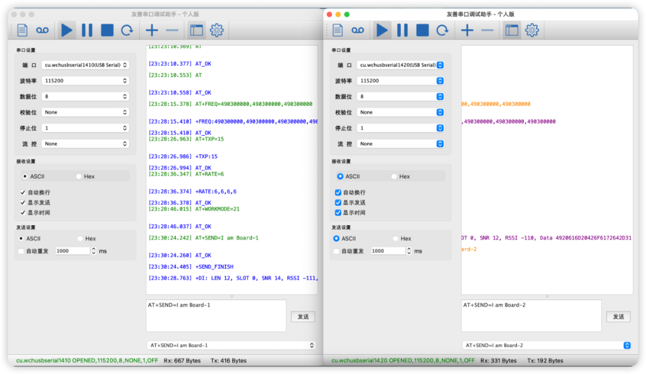This screenshot has height=374, width=646.
Task: Click the refresh icon in left window toolbar
Action: pos(127,30)
